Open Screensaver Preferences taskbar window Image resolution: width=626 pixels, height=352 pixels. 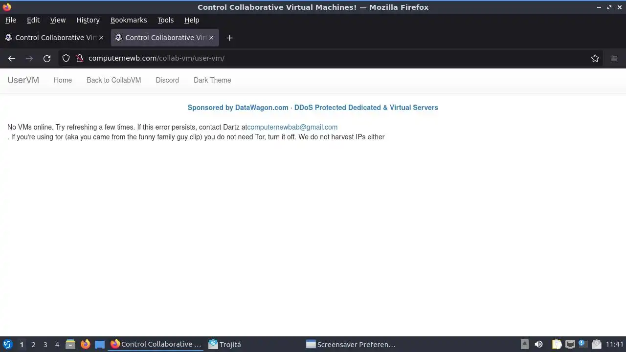[x=352, y=344]
